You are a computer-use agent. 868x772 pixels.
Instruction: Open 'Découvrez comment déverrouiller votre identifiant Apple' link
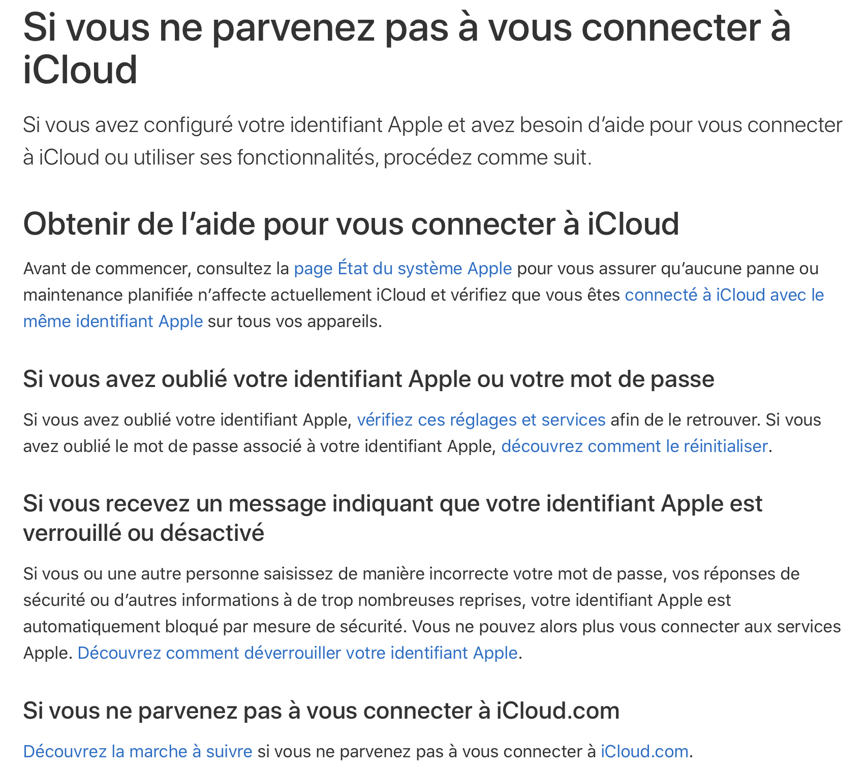[297, 653]
